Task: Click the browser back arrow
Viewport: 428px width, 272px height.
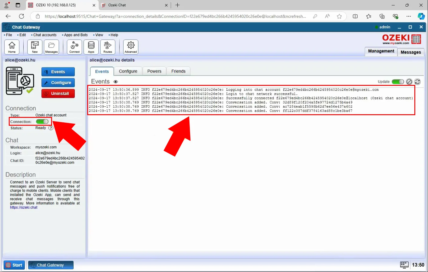Action: pyautogui.click(x=8, y=16)
